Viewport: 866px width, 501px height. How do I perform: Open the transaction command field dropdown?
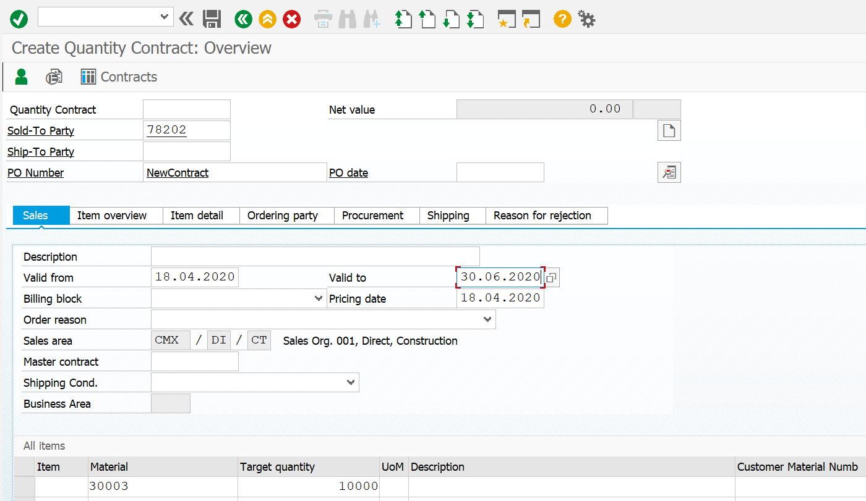click(165, 17)
